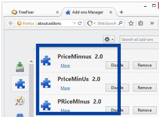Show more toolbar items with chevron

click(152, 23)
